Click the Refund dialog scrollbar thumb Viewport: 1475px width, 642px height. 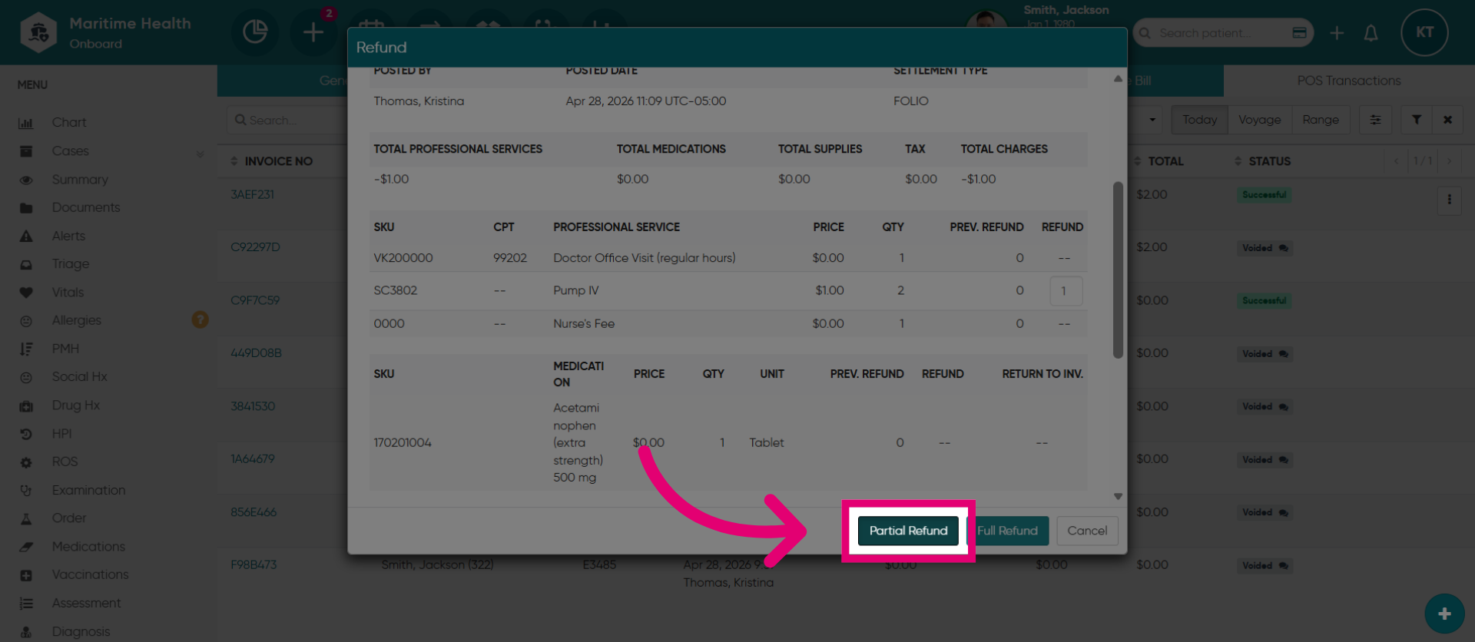1118,269
